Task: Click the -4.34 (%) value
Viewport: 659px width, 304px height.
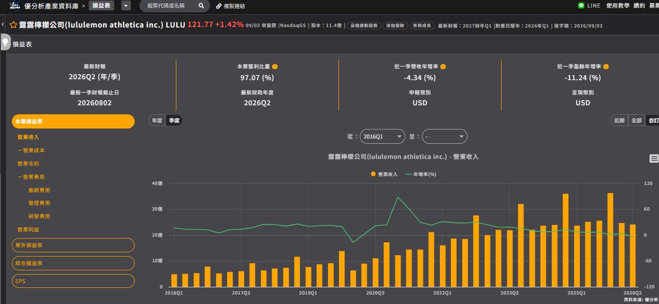Action: point(420,77)
